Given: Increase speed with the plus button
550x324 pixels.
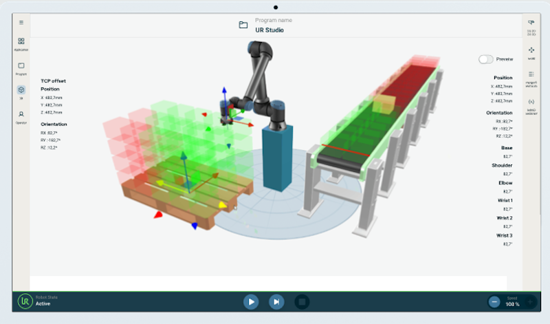Looking at the screenshot, I should click(530, 301).
